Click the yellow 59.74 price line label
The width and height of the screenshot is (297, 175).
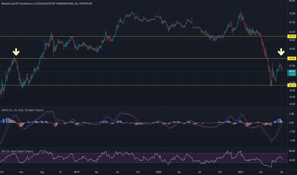tap(292, 36)
